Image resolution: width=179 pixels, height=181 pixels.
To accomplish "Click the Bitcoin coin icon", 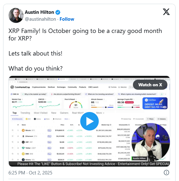I will click(x=23, y=130).
